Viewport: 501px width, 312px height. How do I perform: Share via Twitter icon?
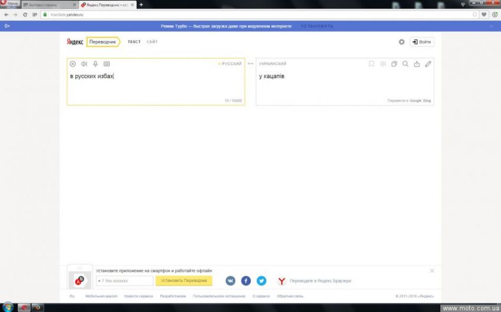coord(261,281)
